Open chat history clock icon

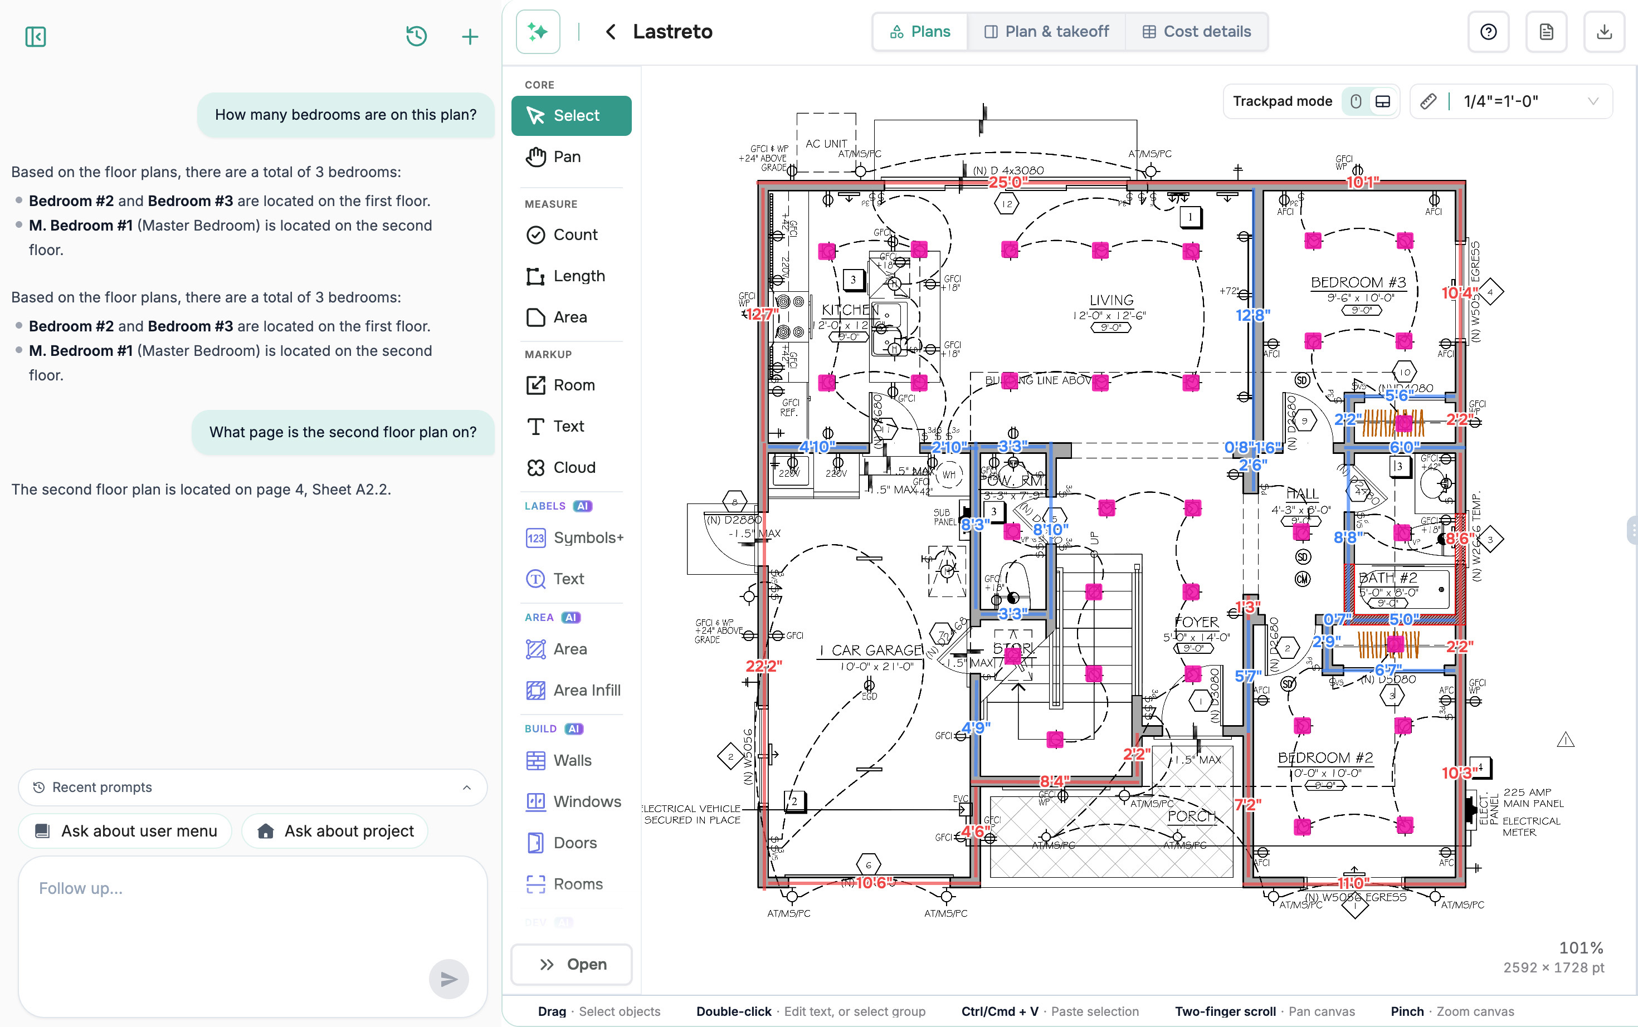[x=416, y=36]
